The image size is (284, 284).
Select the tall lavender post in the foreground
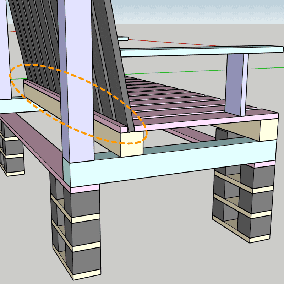pyautogui.click(x=78, y=82)
